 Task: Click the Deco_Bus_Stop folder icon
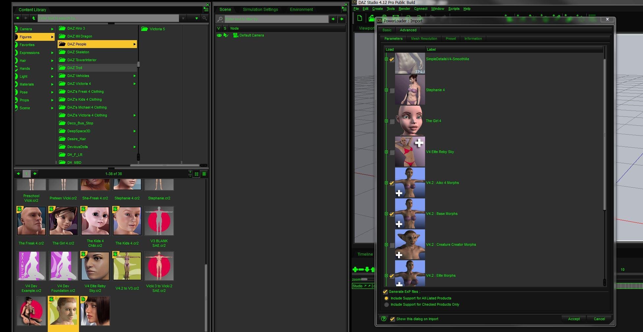coord(62,123)
